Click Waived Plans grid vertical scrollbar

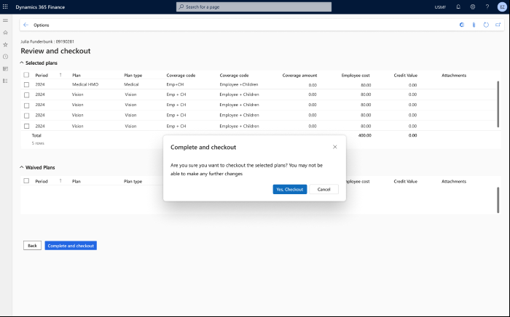click(498, 200)
